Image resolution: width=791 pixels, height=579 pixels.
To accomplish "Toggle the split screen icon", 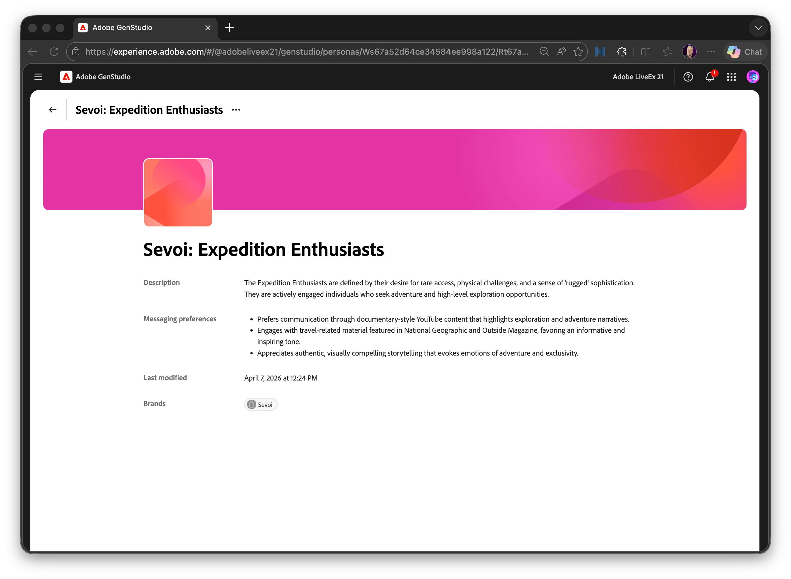I will coord(646,52).
